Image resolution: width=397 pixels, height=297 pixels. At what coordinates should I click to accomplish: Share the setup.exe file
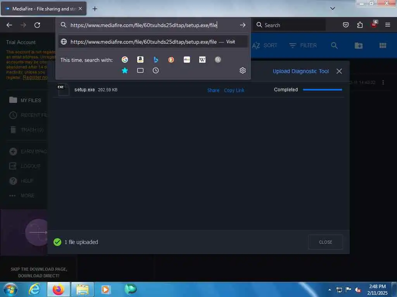coord(213,90)
